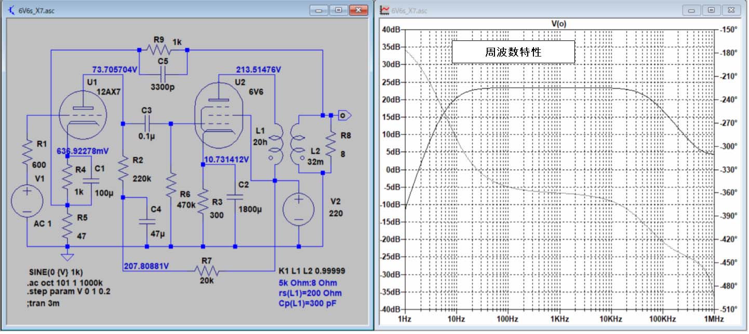749x334 pixels.
Task: Select the 周波数特性 annotation box on plot
Action: [513, 52]
